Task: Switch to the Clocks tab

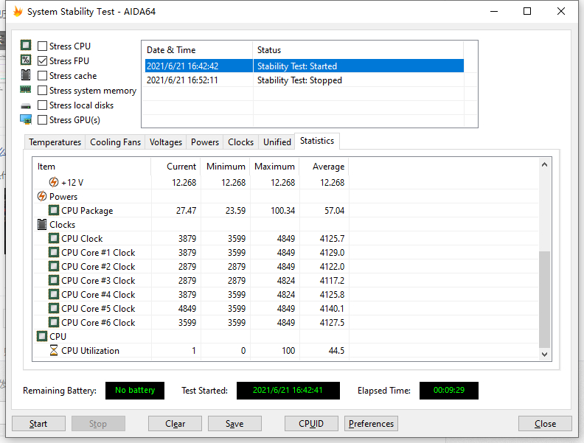Action: point(240,142)
